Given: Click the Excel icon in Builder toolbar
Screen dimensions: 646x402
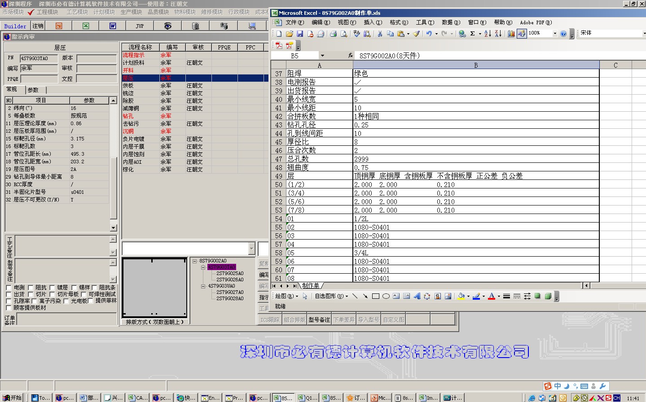Looking at the screenshot, I should pos(86,26).
